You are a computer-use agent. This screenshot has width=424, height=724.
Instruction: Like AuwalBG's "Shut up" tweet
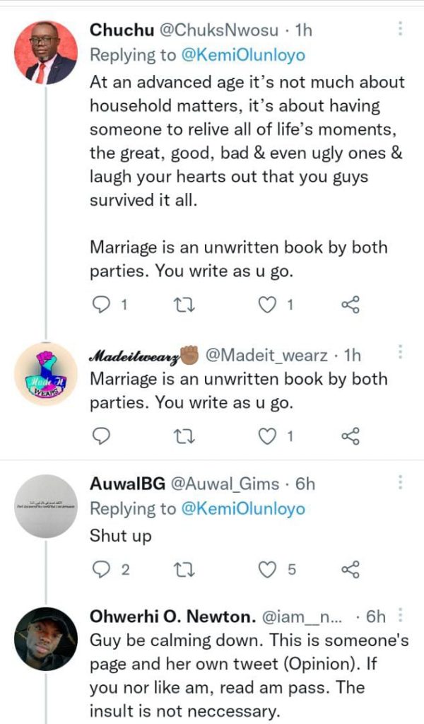267,569
